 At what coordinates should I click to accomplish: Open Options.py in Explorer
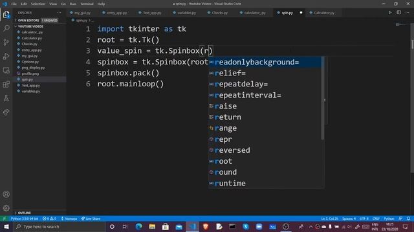(30, 62)
